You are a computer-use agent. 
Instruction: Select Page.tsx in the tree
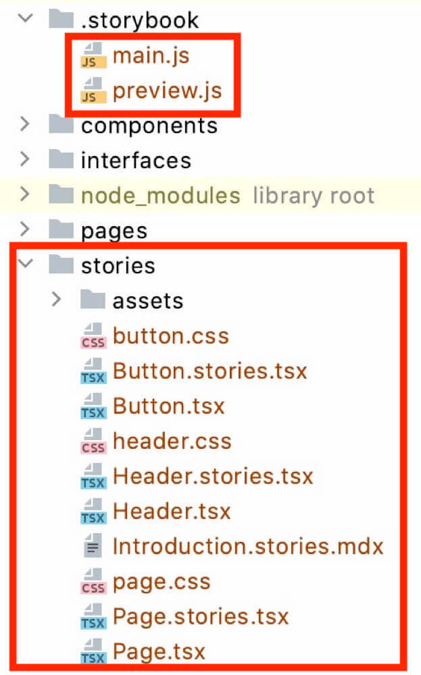click(x=159, y=652)
